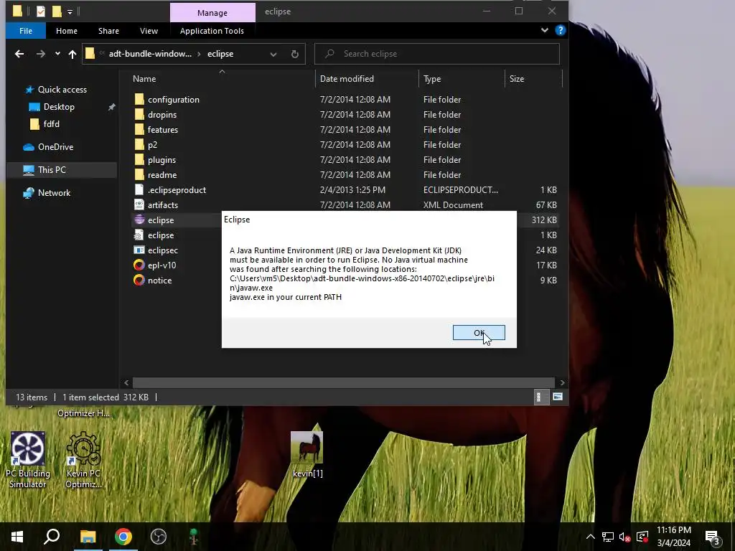The width and height of the screenshot is (735, 551).
Task: Open Google Chrome from the taskbar
Action: [123, 537]
